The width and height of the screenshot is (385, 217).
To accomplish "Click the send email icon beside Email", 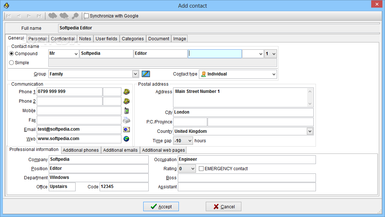I will [127, 130].
